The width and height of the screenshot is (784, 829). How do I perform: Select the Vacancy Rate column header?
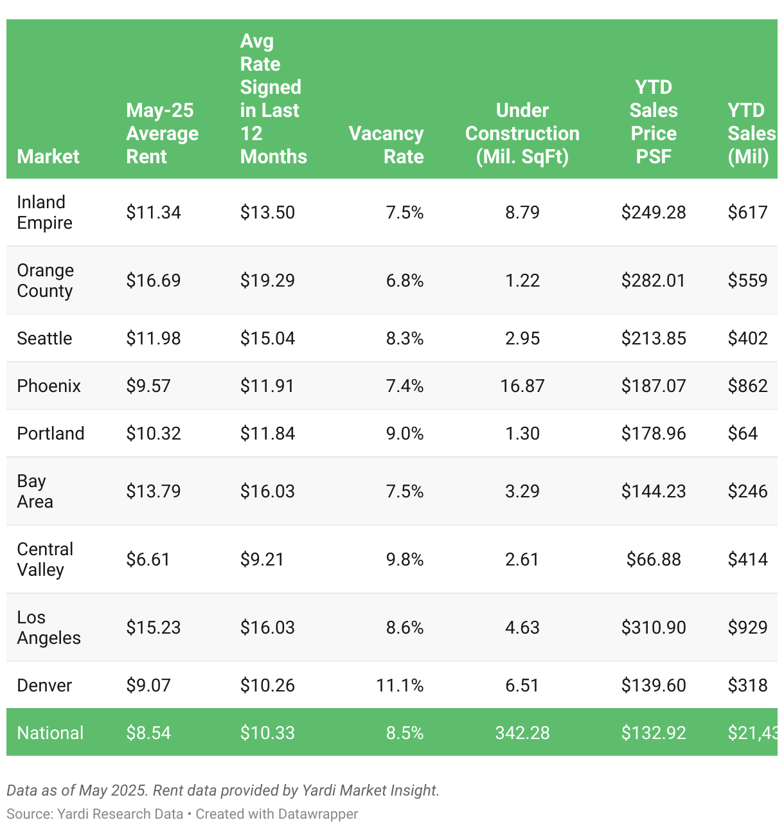tap(386, 145)
